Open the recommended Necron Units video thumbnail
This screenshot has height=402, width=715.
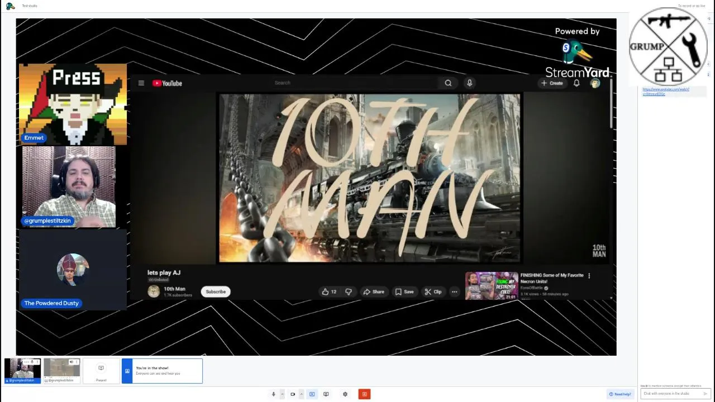point(492,286)
